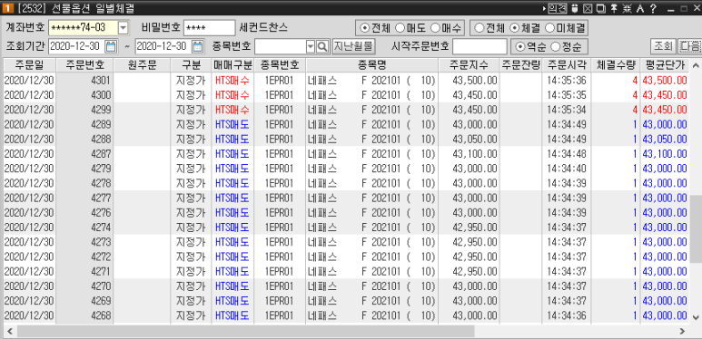Focus the 비밀번호 password field
The height and width of the screenshot is (339, 702).
tap(209, 28)
